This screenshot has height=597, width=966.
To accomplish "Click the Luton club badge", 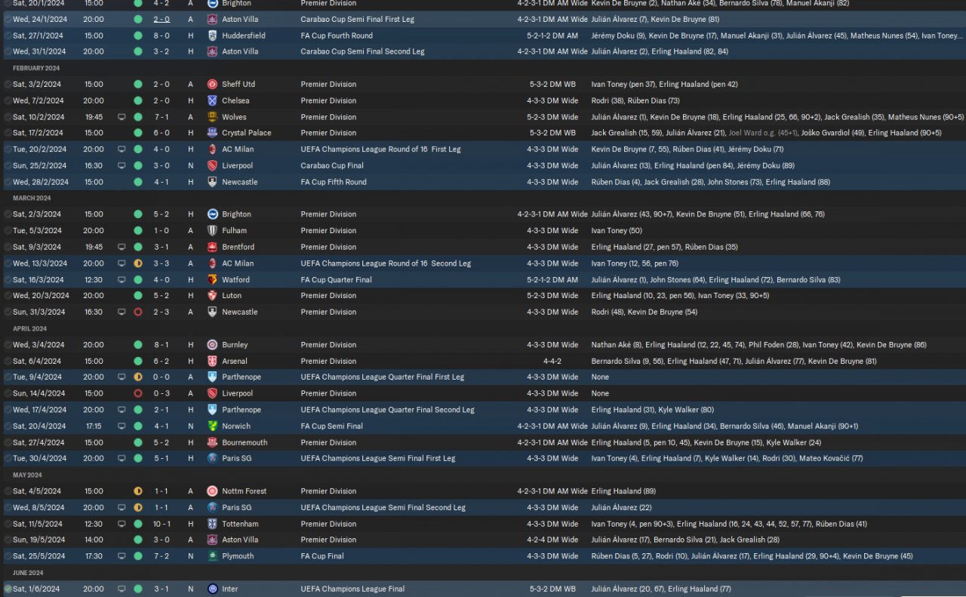I will tap(213, 296).
